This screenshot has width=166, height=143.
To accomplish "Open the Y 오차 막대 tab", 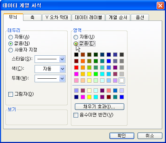I will click(57, 18).
